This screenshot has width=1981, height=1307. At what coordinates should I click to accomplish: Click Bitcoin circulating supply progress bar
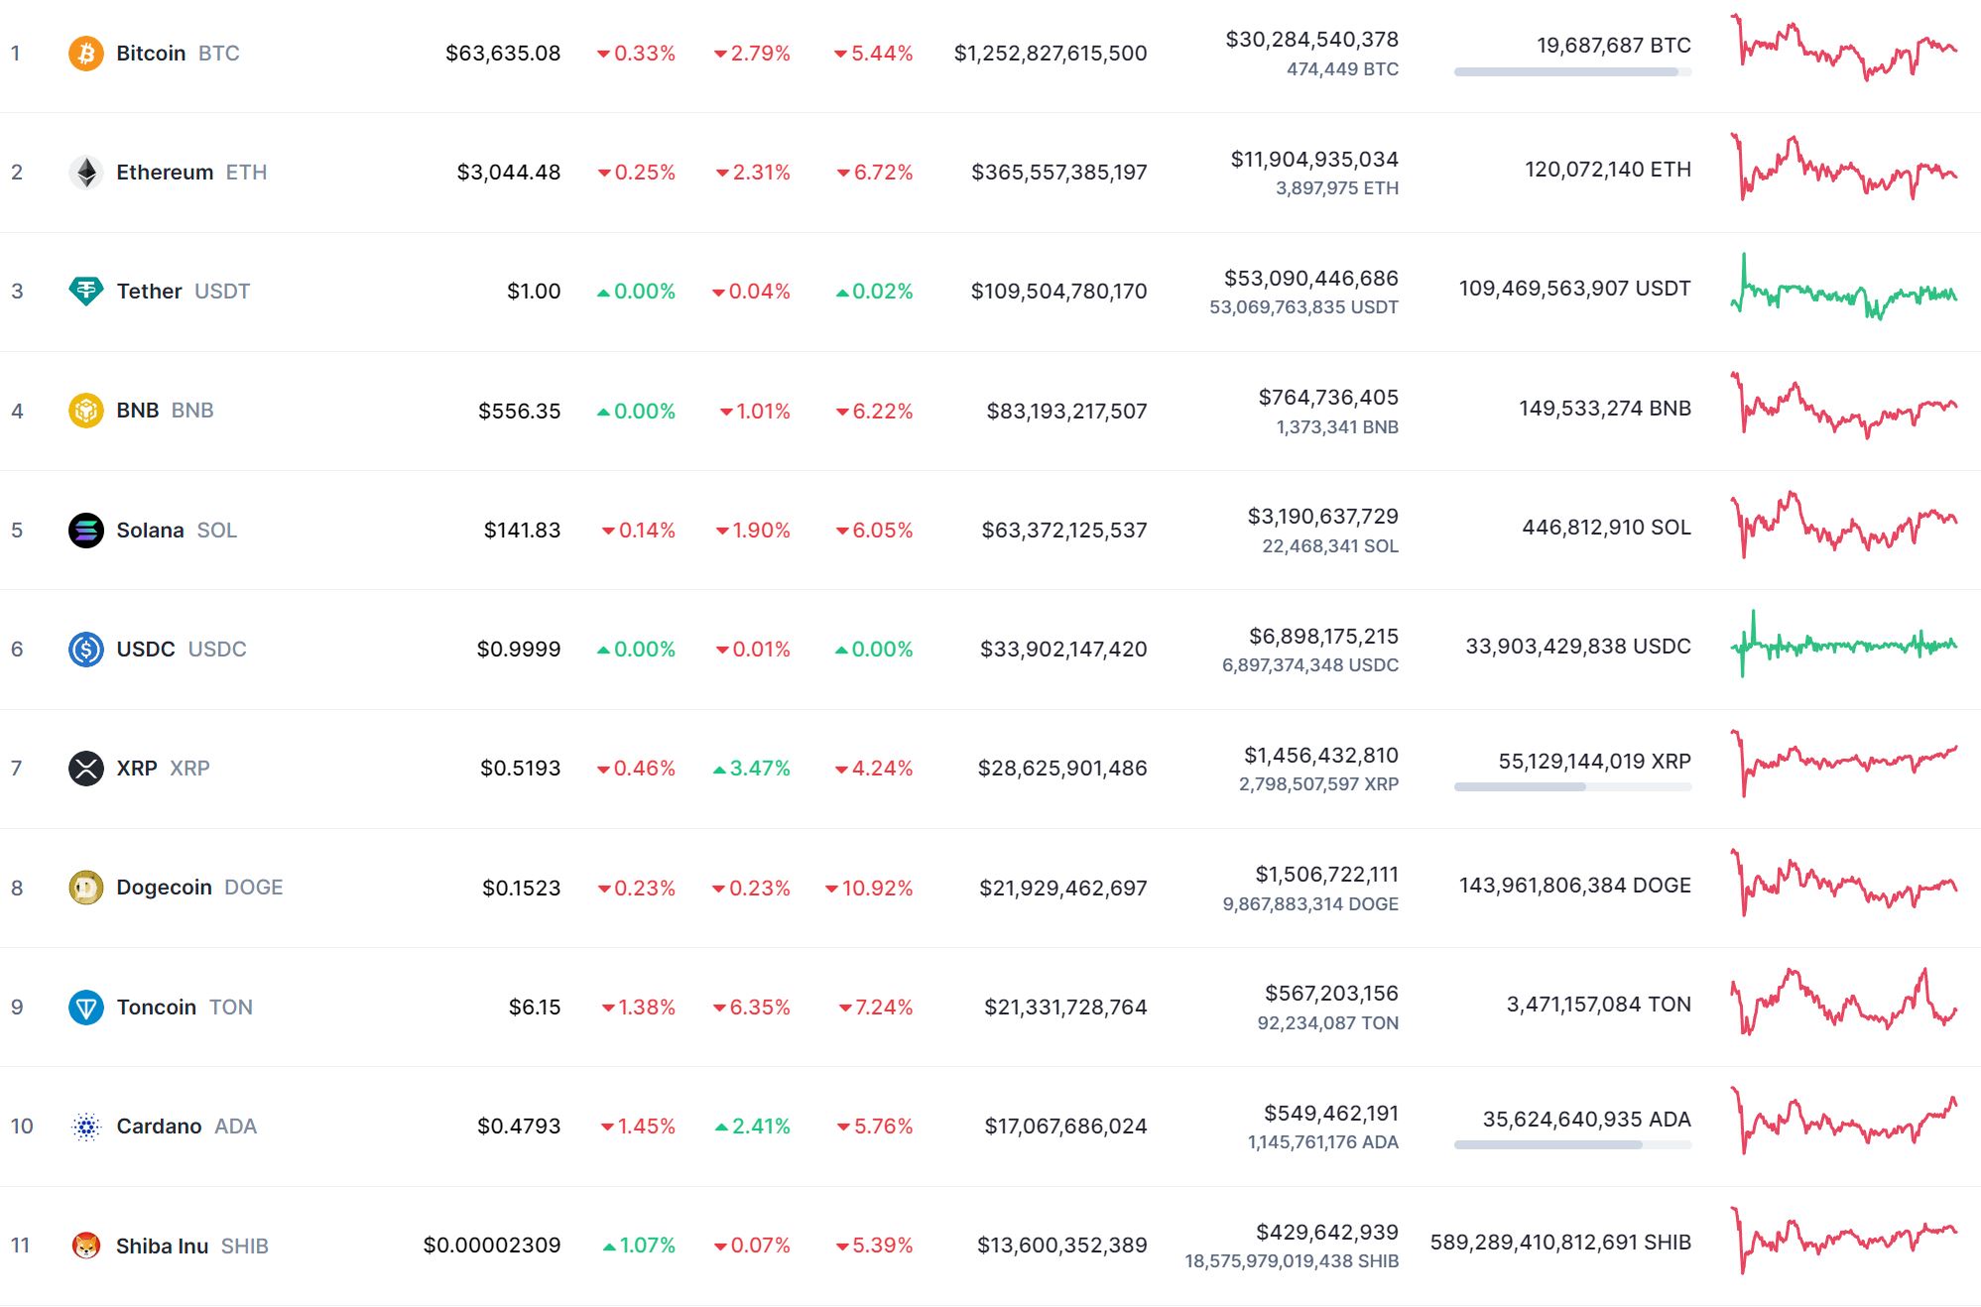point(1572,72)
